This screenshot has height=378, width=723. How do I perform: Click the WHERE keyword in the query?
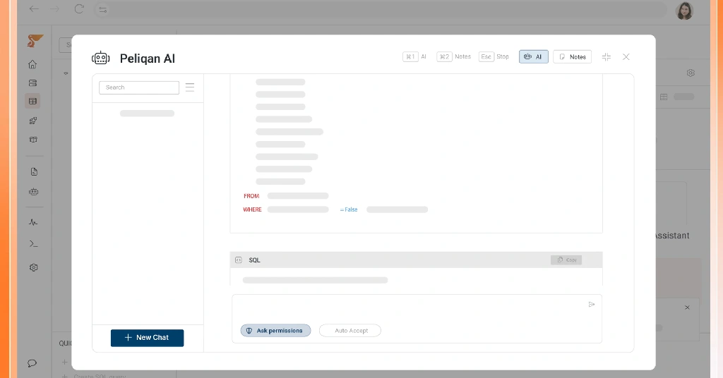pyautogui.click(x=252, y=209)
